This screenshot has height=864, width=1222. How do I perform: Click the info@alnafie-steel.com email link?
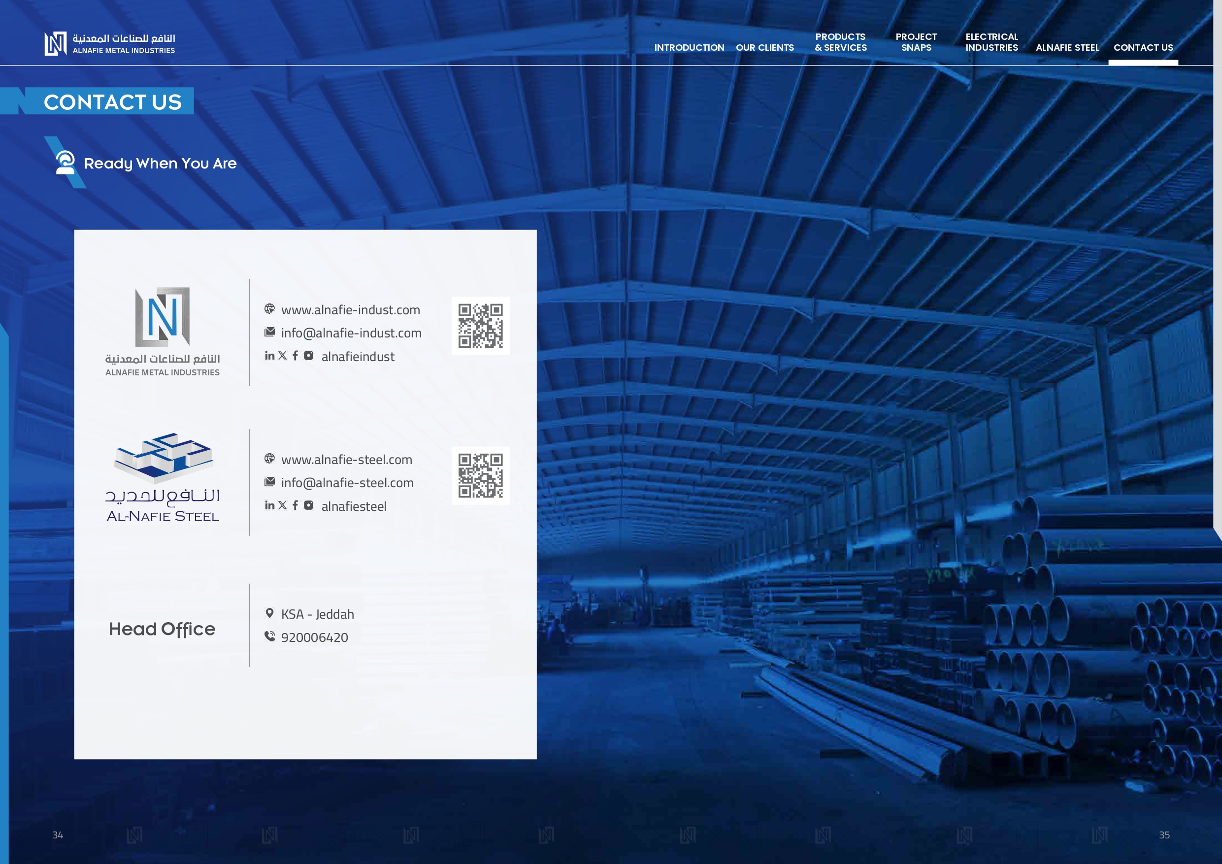click(347, 483)
